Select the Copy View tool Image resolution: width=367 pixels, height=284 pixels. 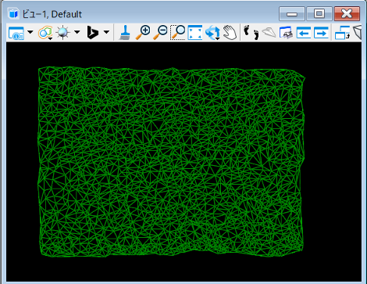(x=342, y=33)
